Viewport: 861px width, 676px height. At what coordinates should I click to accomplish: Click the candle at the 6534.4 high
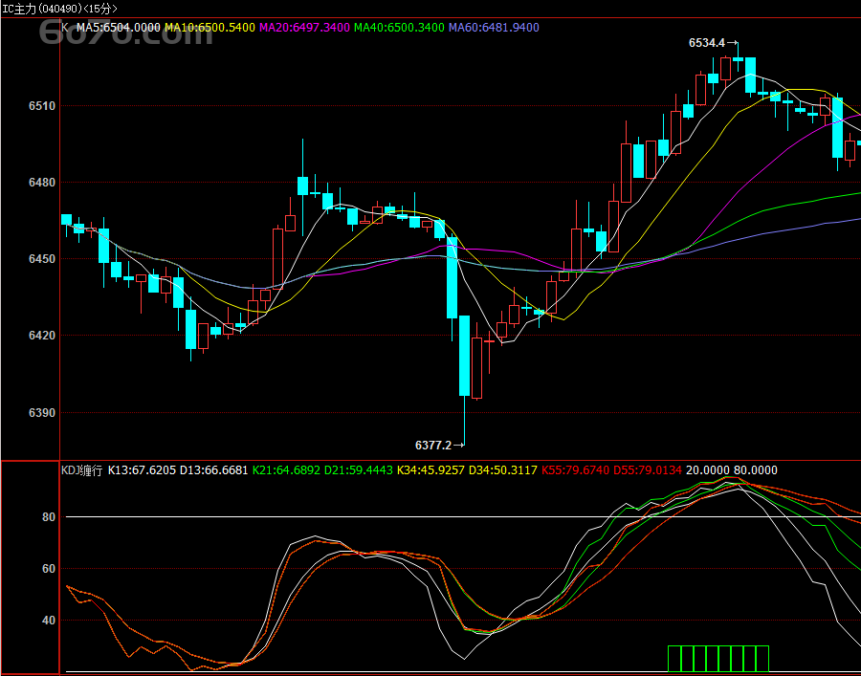pyautogui.click(x=738, y=58)
